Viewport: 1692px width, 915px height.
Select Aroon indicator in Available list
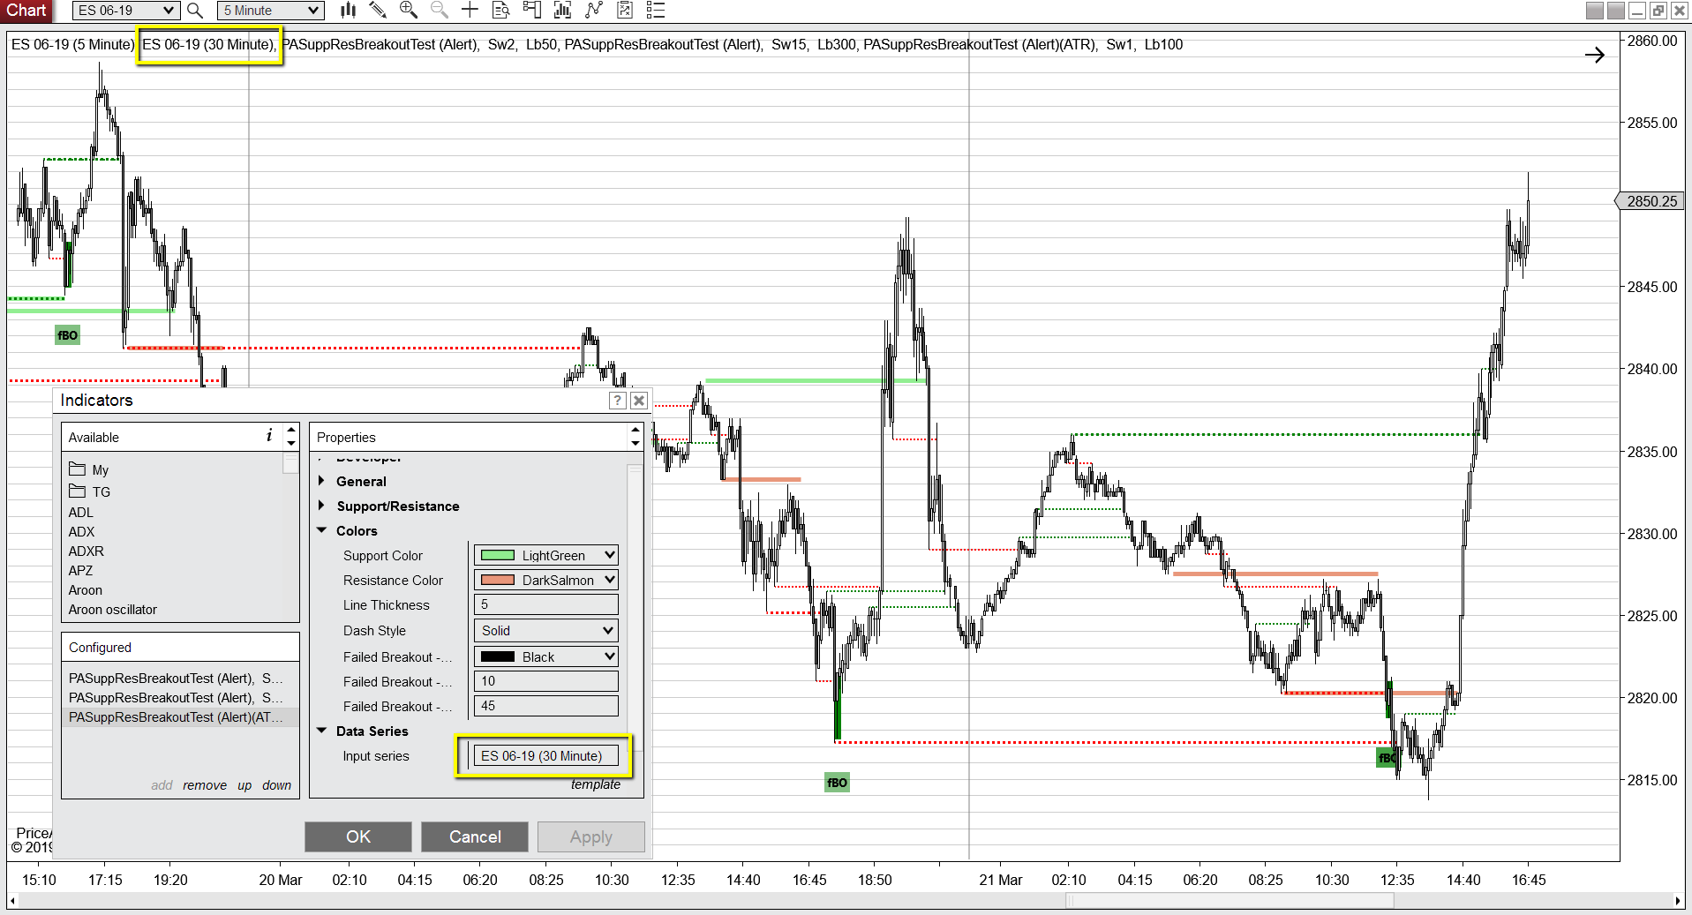coord(85,590)
